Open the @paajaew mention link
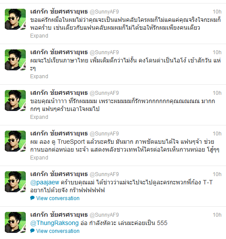 [x=45, y=182]
